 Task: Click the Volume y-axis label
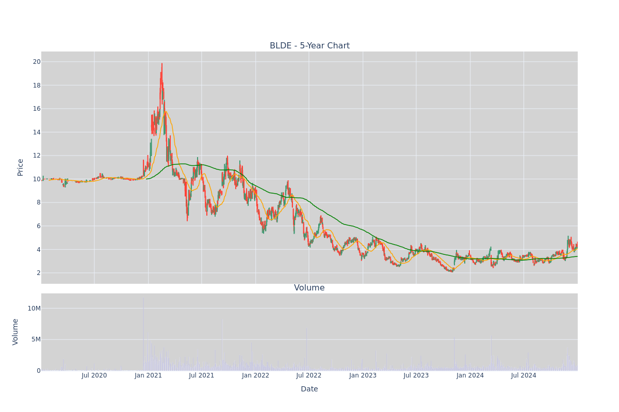16,332
